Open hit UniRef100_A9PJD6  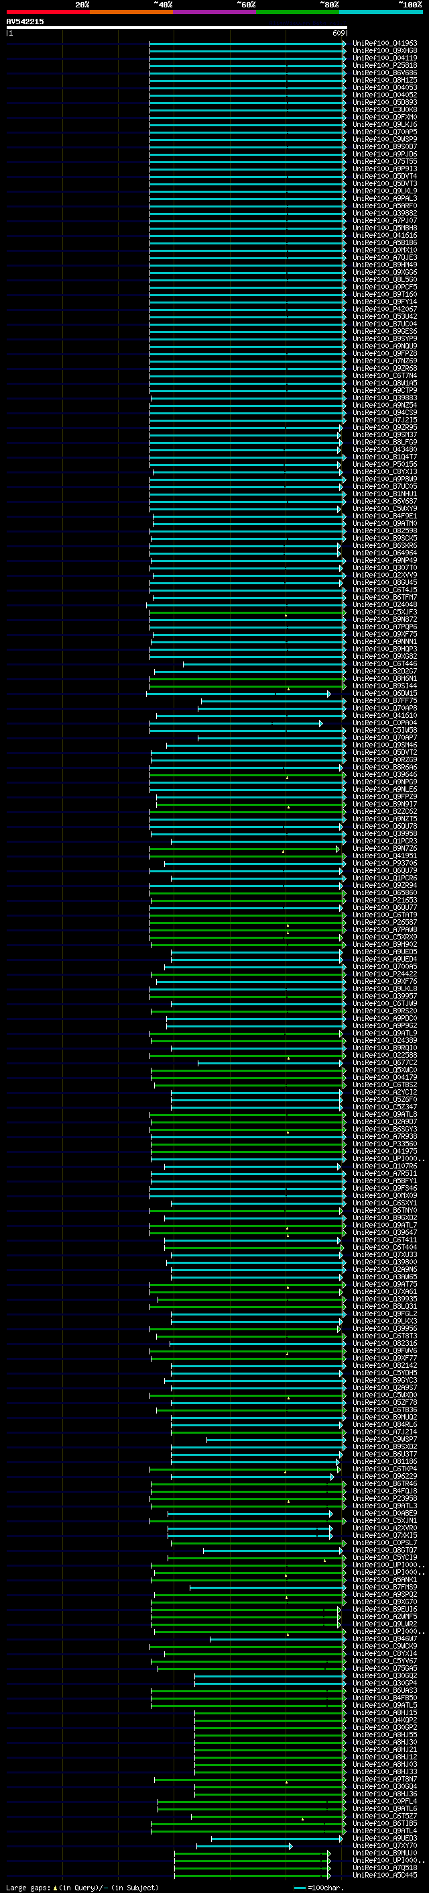385,154
